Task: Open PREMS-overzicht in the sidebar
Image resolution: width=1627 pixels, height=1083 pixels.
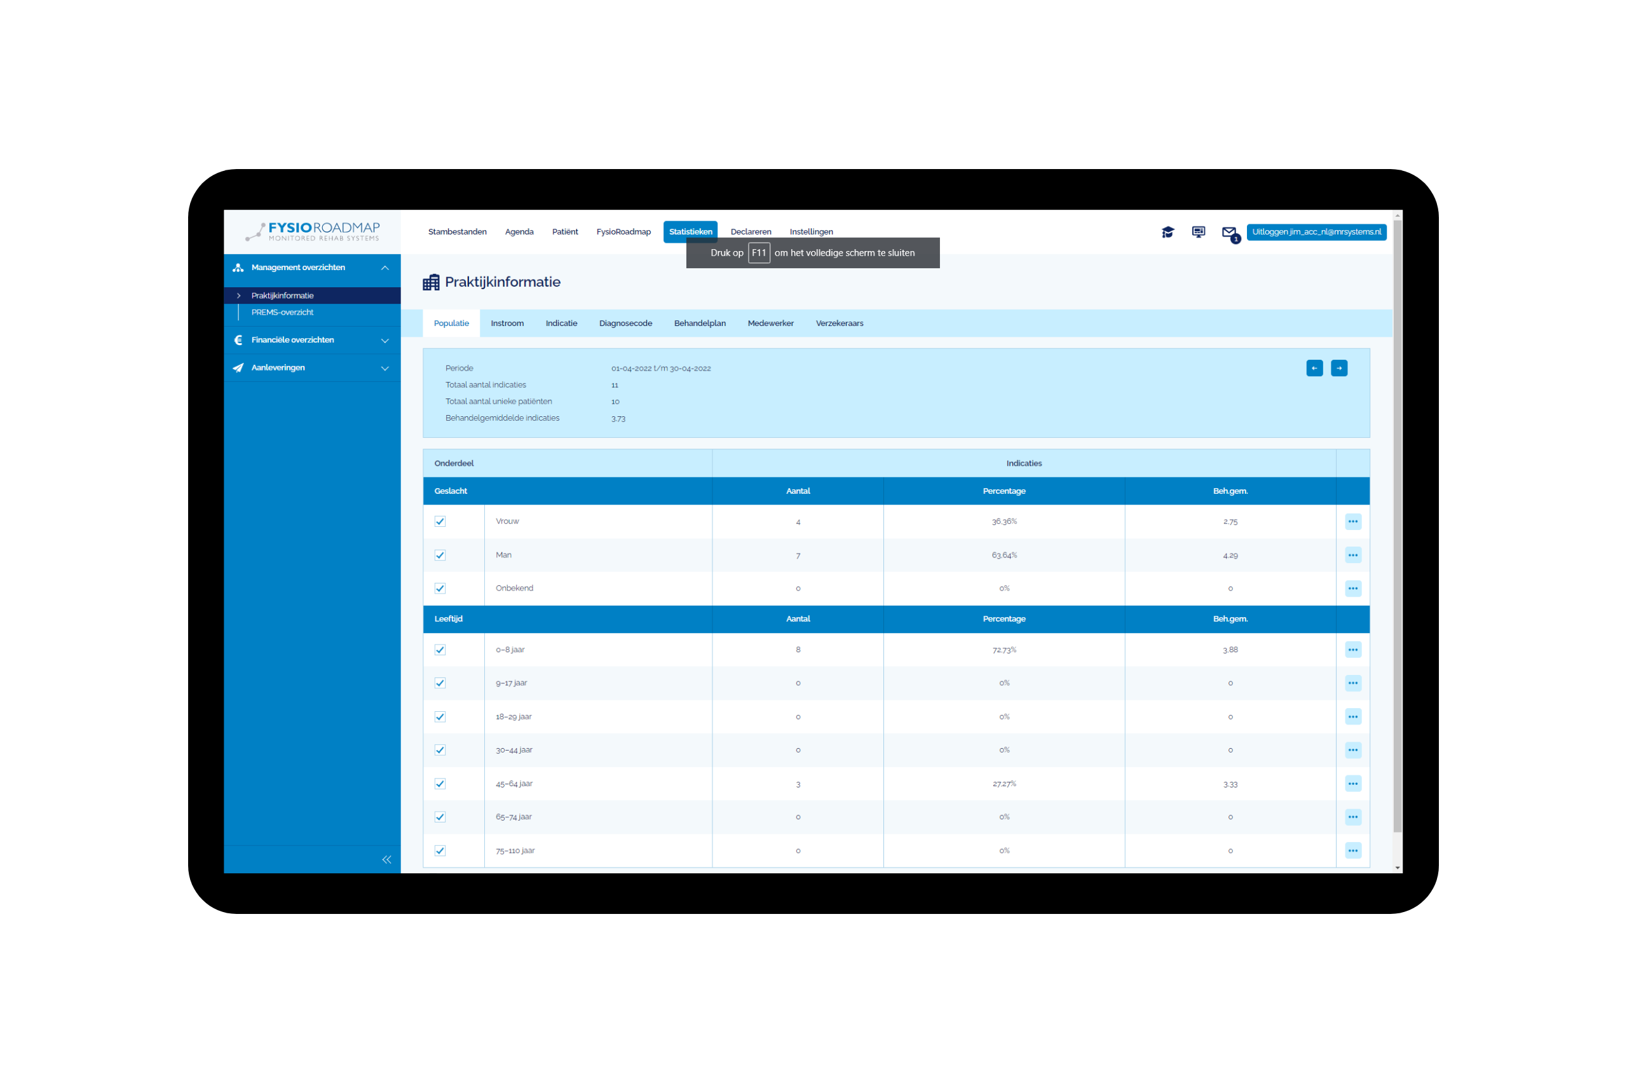Action: pyautogui.click(x=282, y=312)
